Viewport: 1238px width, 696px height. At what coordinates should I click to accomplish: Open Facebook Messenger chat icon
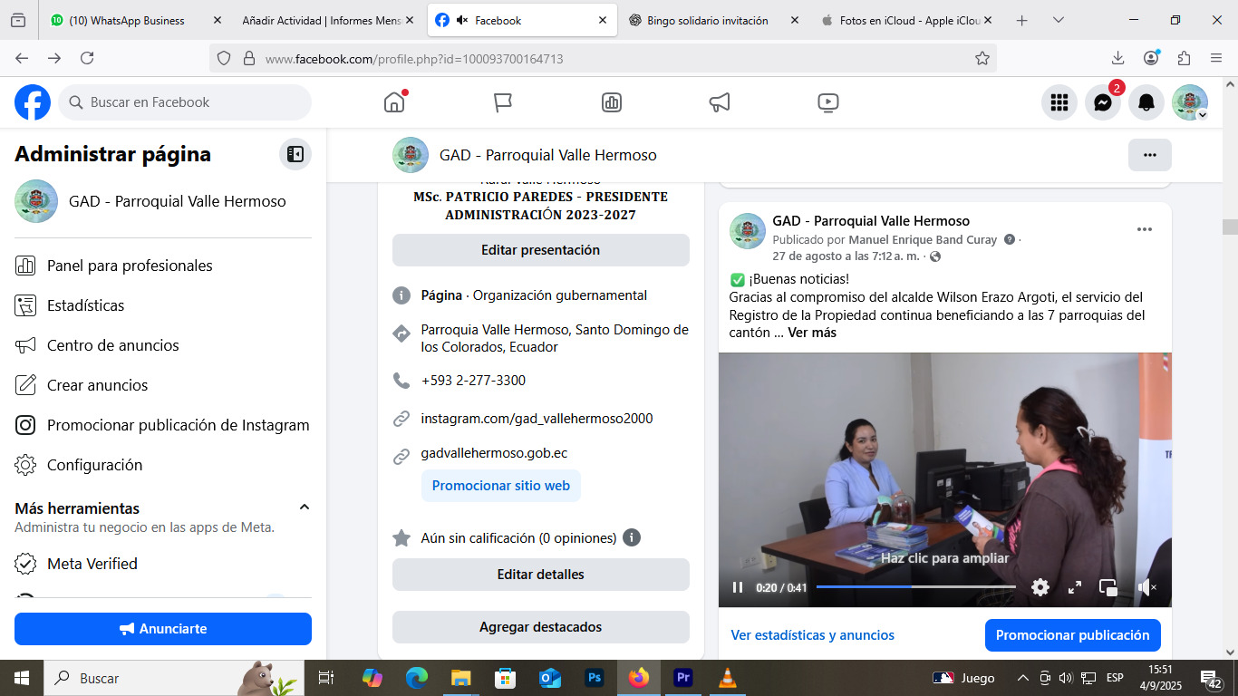(1103, 102)
